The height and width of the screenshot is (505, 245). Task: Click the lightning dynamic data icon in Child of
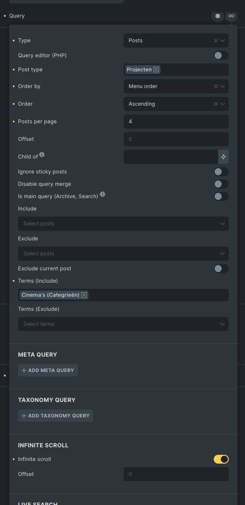(x=223, y=157)
